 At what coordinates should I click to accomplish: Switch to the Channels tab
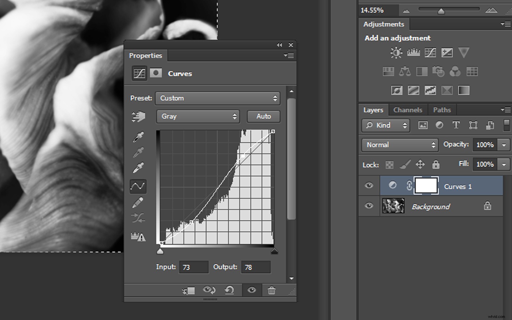408,110
